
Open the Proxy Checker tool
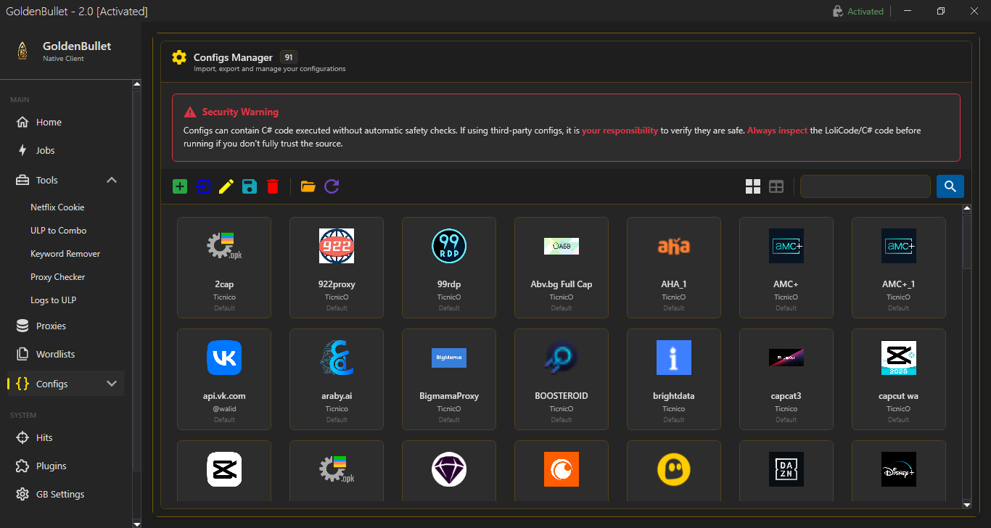pyautogui.click(x=58, y=277)
